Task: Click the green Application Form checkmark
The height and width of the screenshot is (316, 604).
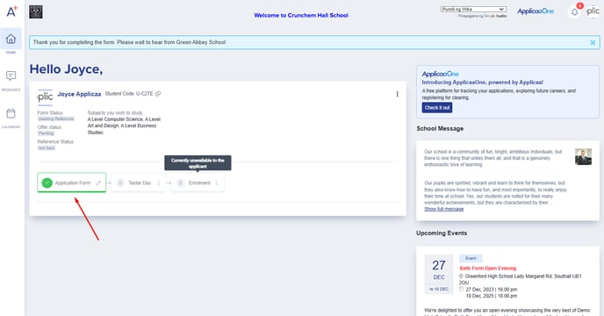Action: pos(47,183)
